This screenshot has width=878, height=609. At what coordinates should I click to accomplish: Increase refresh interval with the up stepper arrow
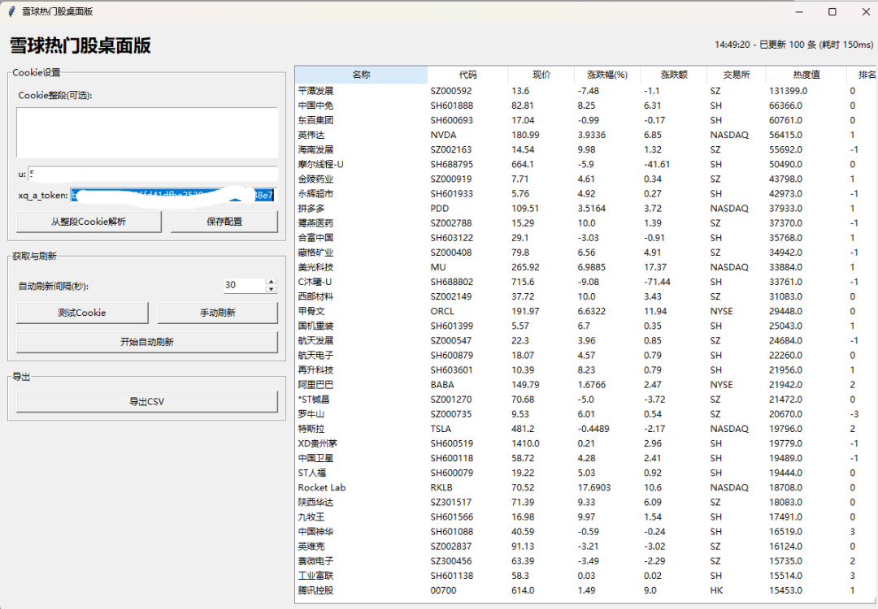[270, 280]
